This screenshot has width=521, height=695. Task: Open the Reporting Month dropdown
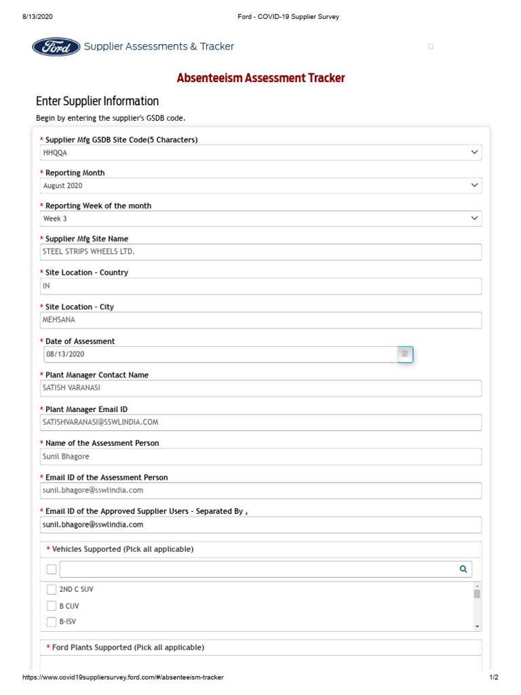point(474,185)
